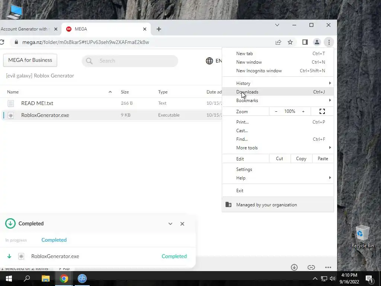
Task: Open qBittorrent from the taskbar
Action: click(82, 279)
